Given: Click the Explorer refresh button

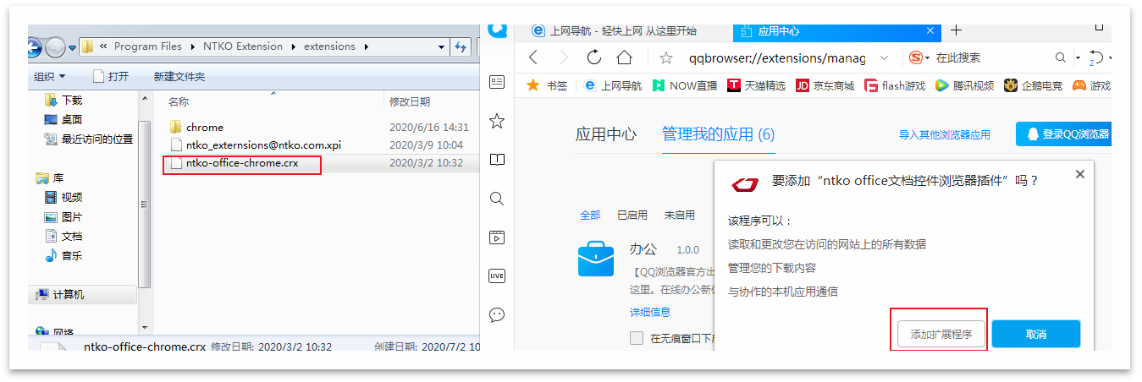Looking at the screenshot, I should click(461, 46).
